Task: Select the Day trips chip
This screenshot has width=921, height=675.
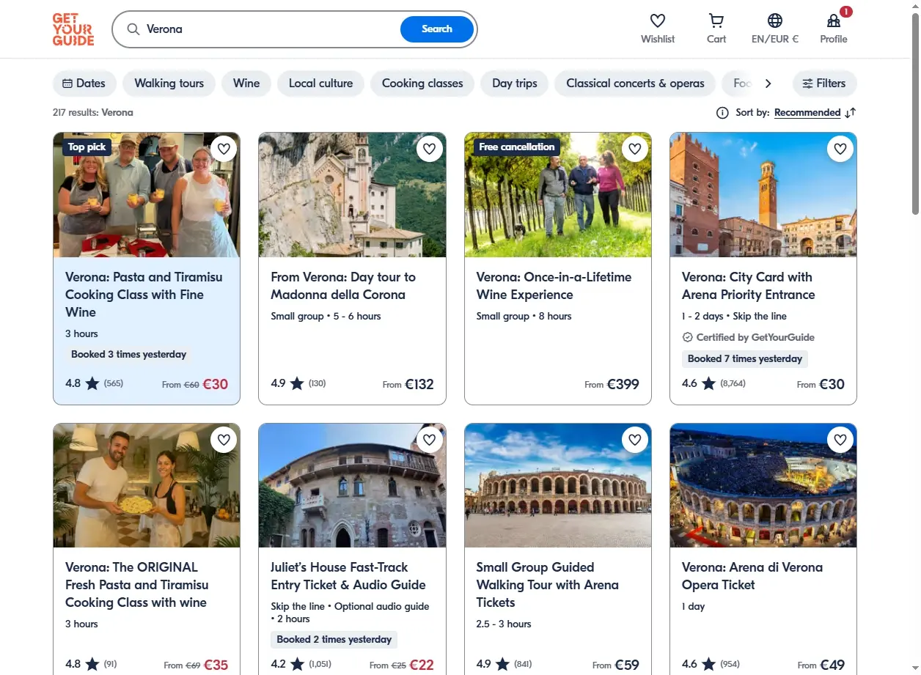Action: pos(515,84)
